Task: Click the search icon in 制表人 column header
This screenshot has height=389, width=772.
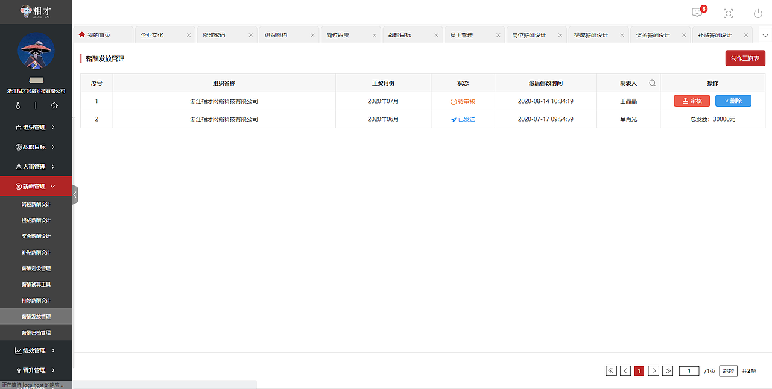Action: (653, 83)
